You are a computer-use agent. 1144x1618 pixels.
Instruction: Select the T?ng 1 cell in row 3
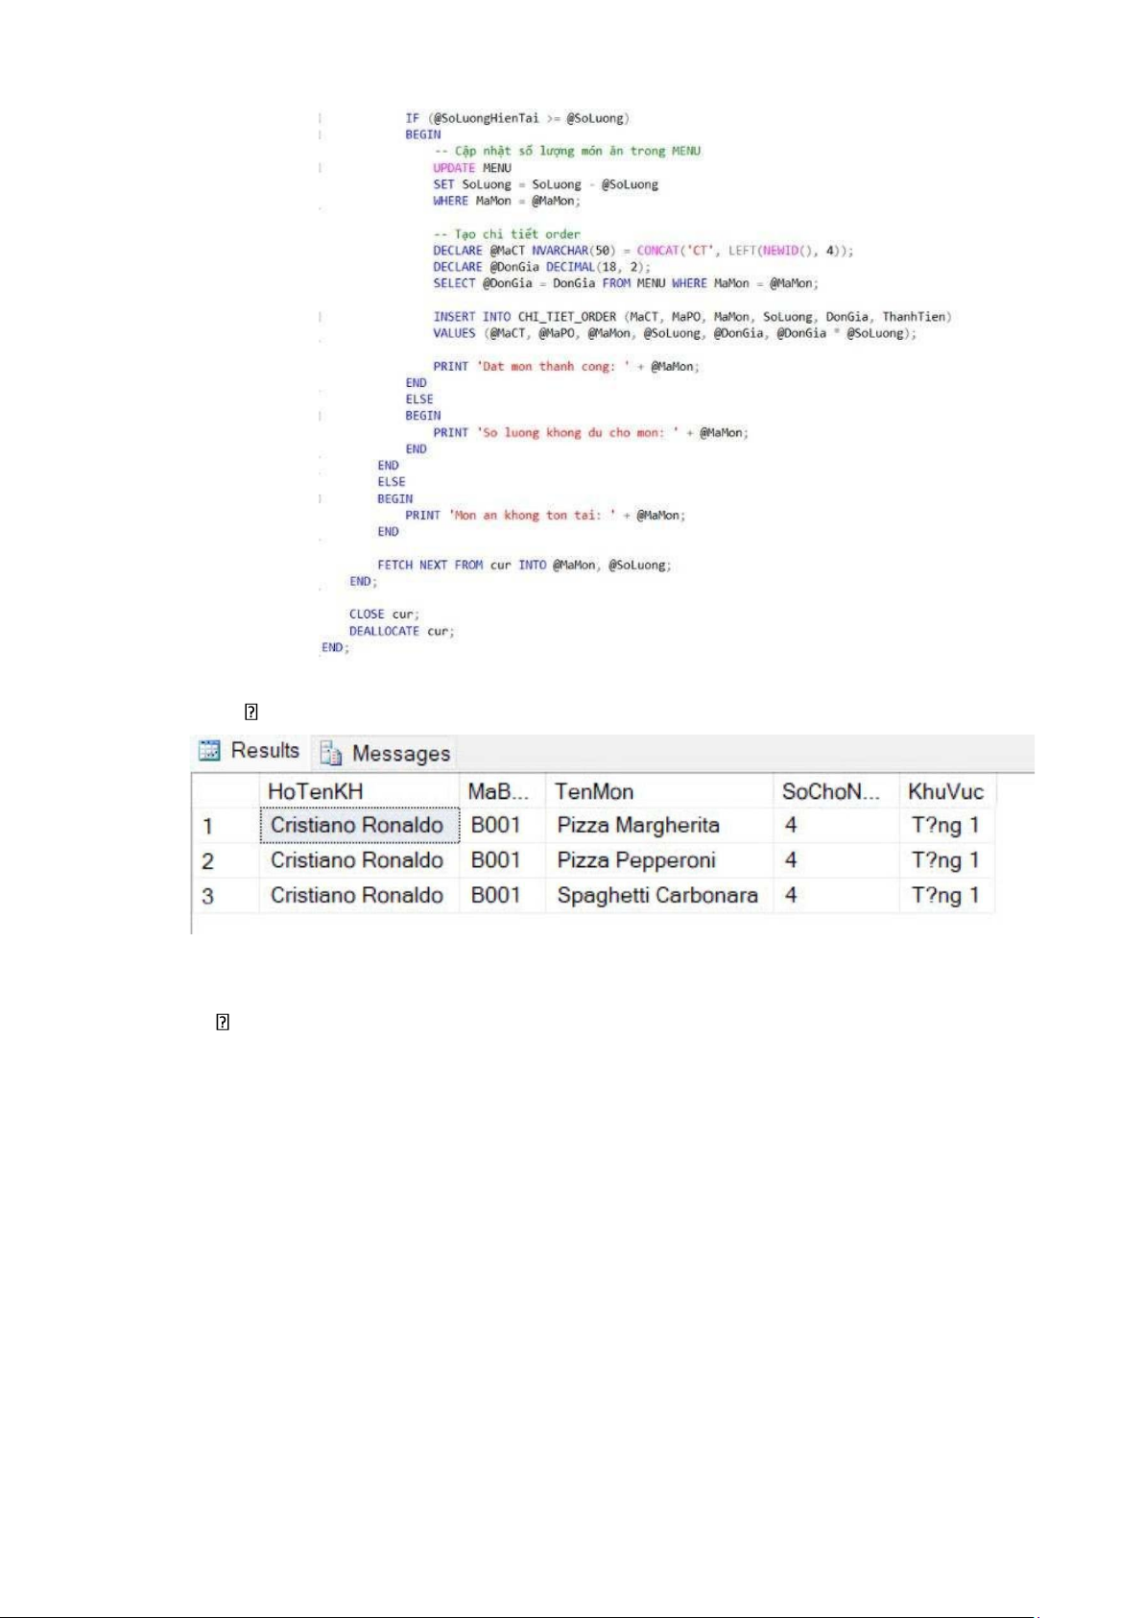coord(945,896)
